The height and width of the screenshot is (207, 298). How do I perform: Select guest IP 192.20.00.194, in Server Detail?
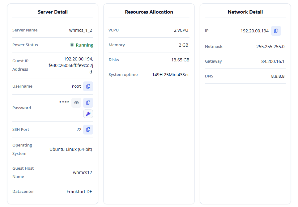[x=79, y=59]
